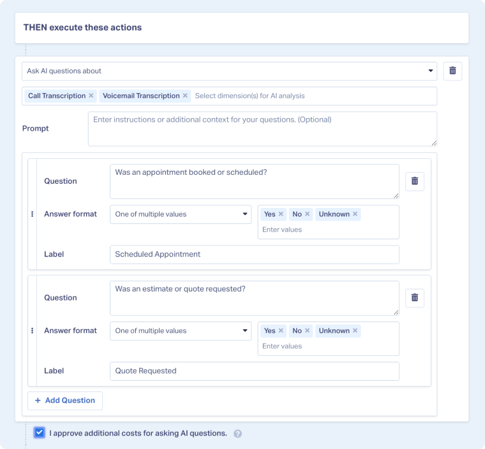Click the Scheduled Appointment label field
This screenshot has height=449, width=485.
pos(254,254)
